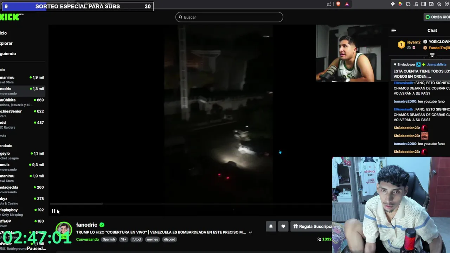Click the Brave VPN shield icon
Screen dimensions: 450x253
coord(446,4)
